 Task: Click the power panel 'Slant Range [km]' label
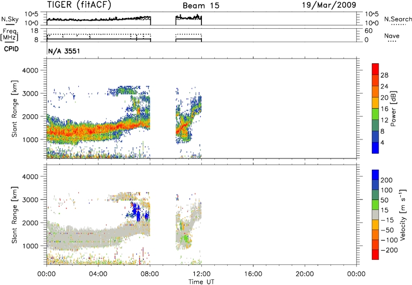[x=14, y=109]
